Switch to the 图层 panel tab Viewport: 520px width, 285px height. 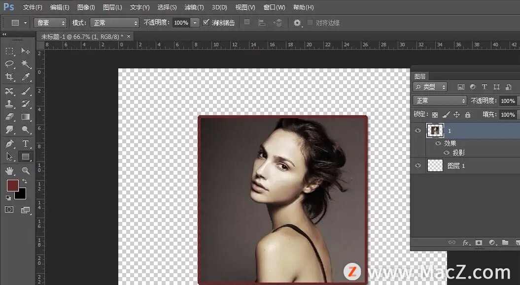[x=420, y=76]
